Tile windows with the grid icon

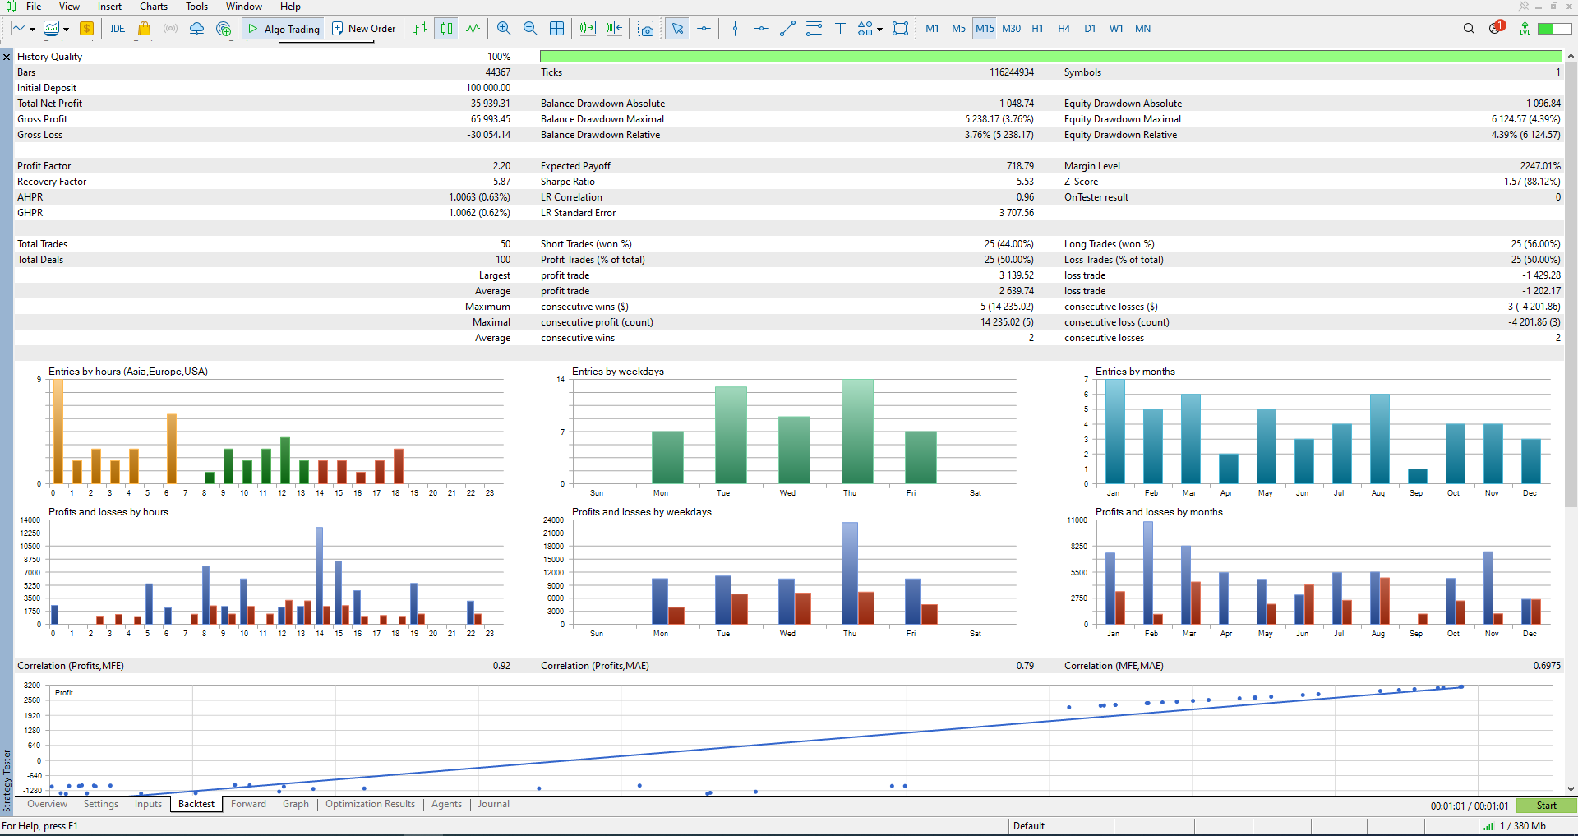(x=556, y=29)
